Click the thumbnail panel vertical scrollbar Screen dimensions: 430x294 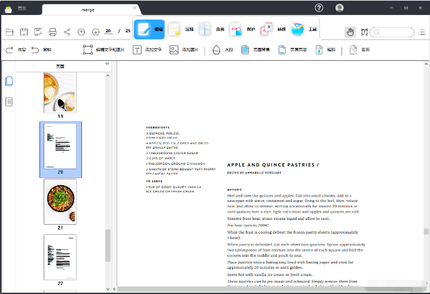point(108,245)
